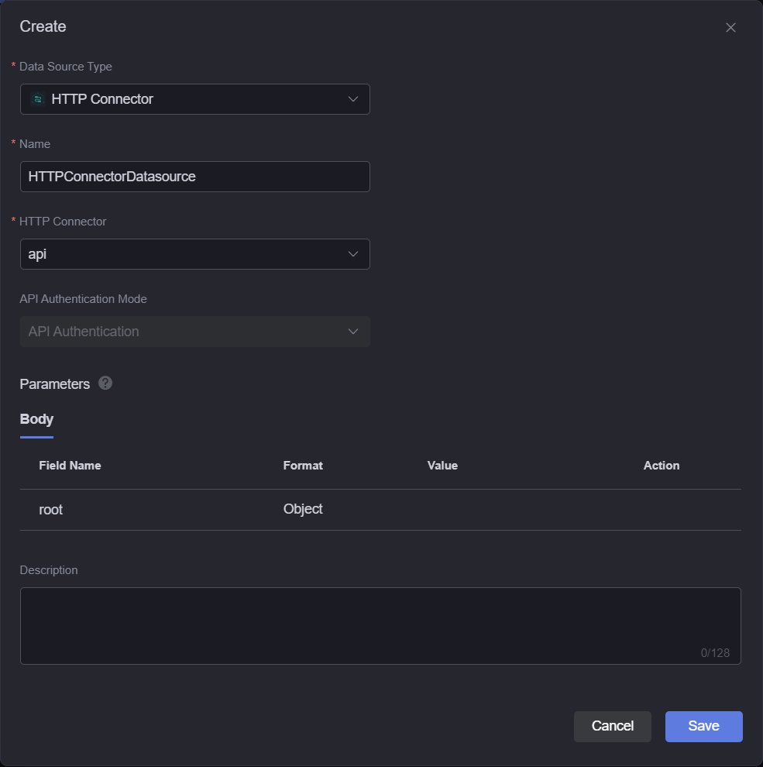Image resolution: width=763 pixels, height=767 pixels.
Task: Click the HTTP Connector type icon
Action: [x=38, y=99]
